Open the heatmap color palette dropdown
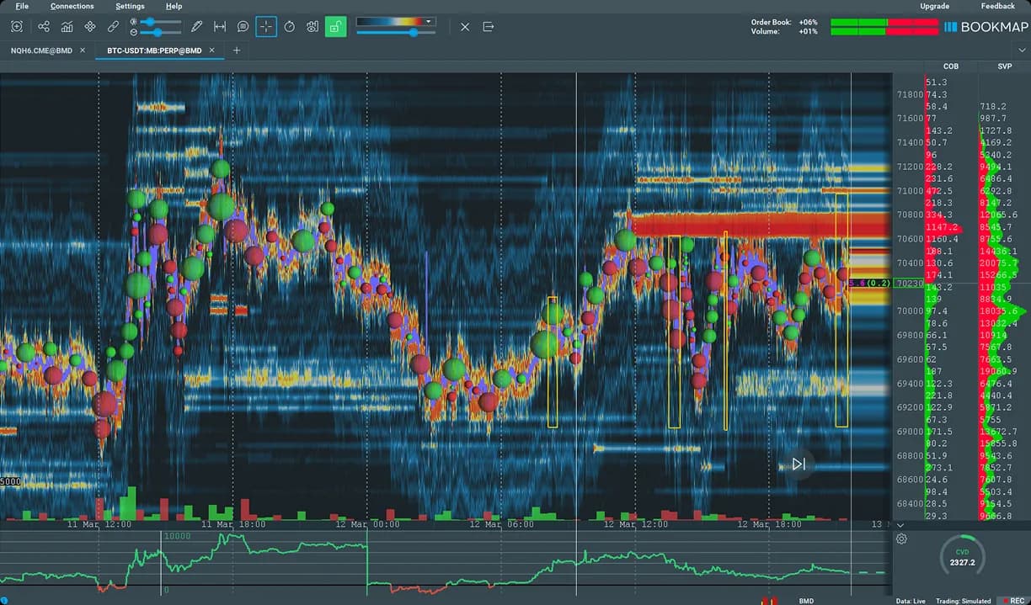 pyautogui.click(x=428, y=21)
